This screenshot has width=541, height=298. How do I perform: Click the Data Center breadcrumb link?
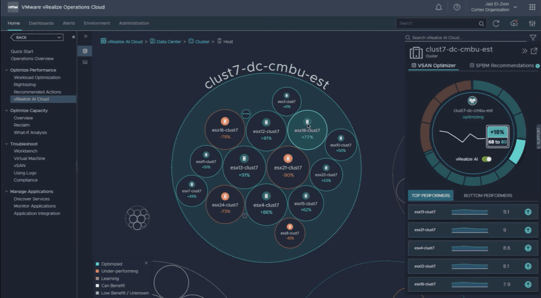(169, 42)
